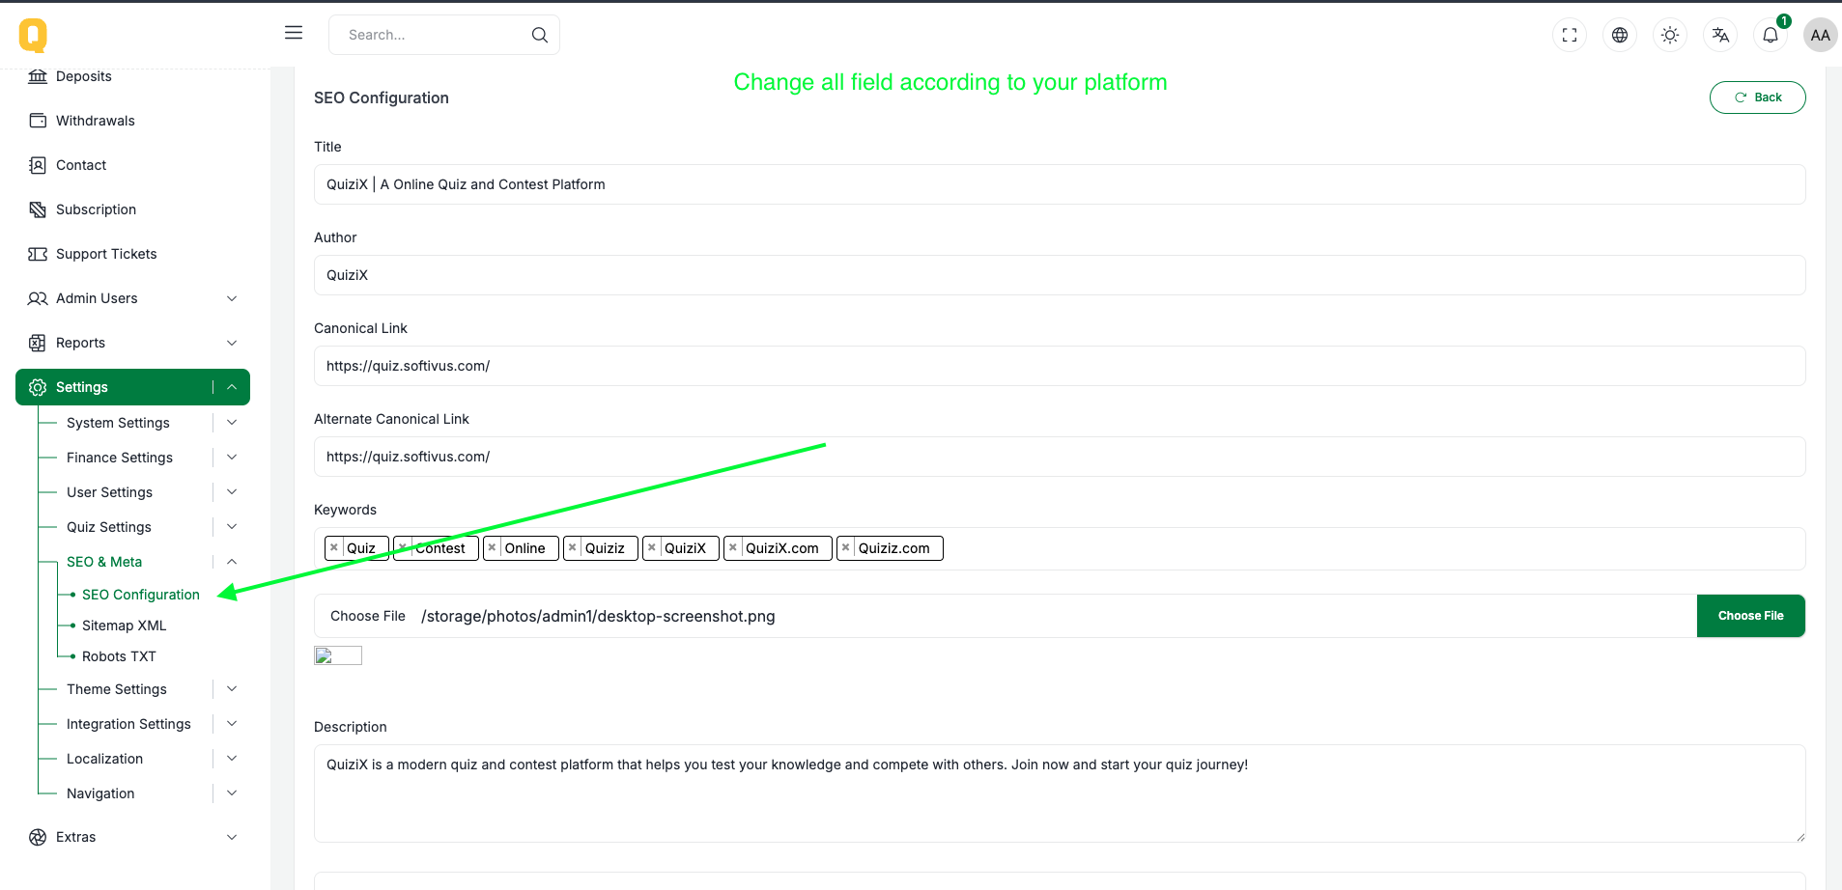Toggle fullscreen mode icon

coord(1570,36)
